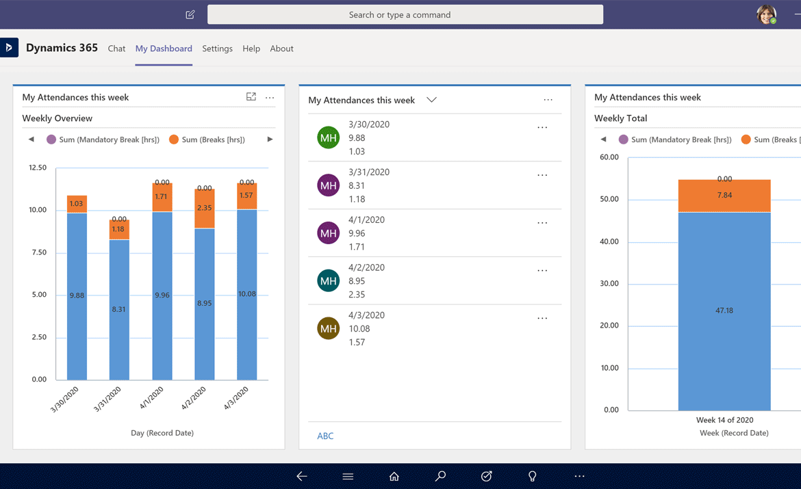The height and width of the screenshot is (489, 801).
Task: Open the Settings tab
Action: 217,49
